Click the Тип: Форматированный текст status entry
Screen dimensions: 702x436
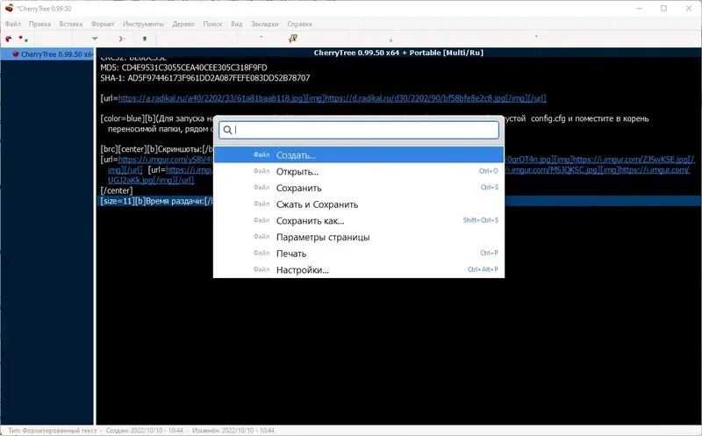53,430
